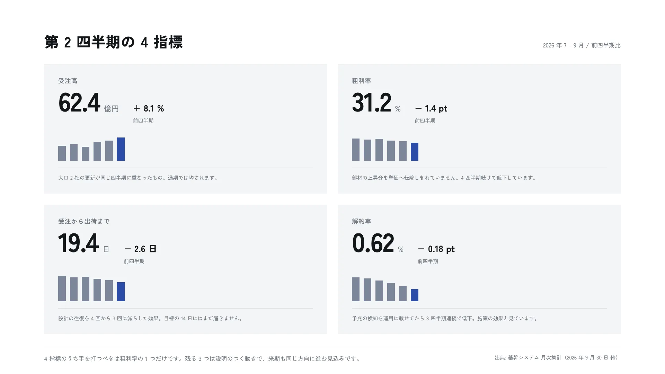Click the blue bar in 粗利率 chart

tap(415, 152)
